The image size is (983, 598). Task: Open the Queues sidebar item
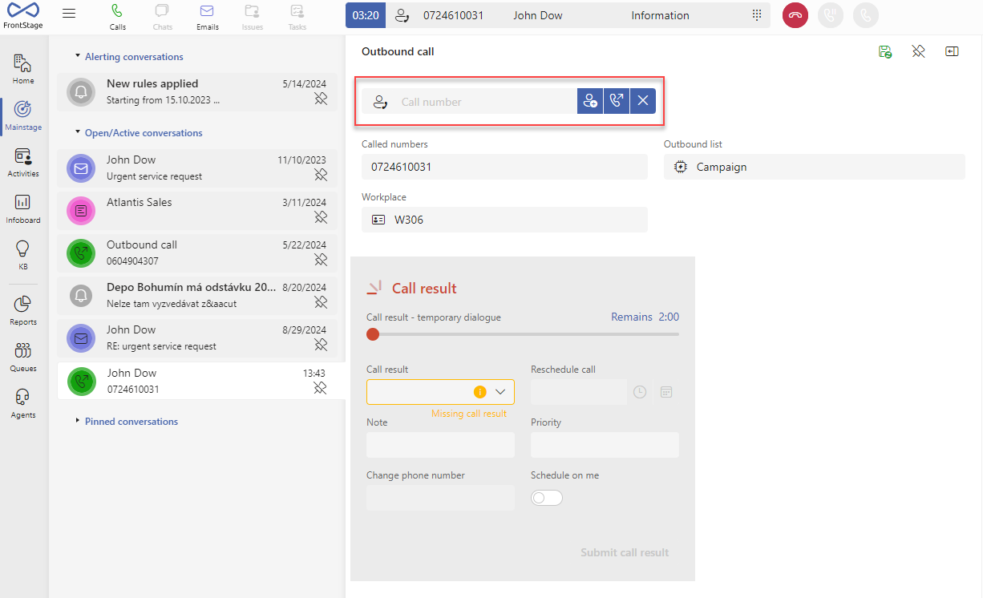click(x=23, y=357)
